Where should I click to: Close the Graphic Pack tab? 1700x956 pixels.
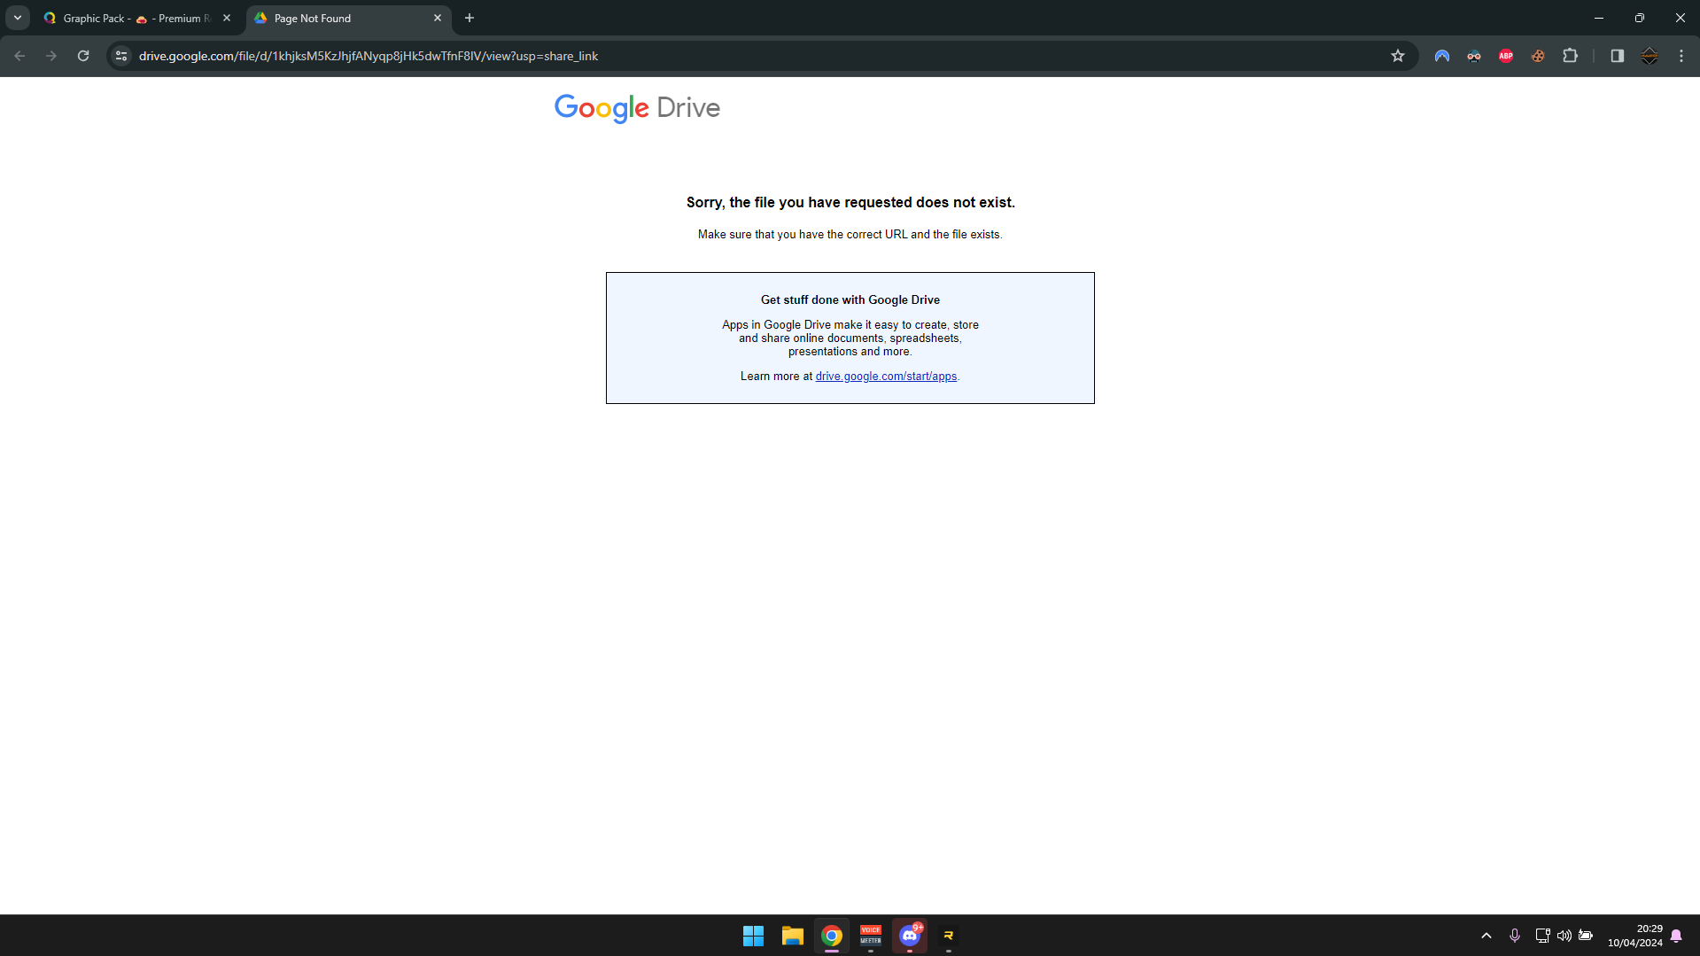(227, 18)
